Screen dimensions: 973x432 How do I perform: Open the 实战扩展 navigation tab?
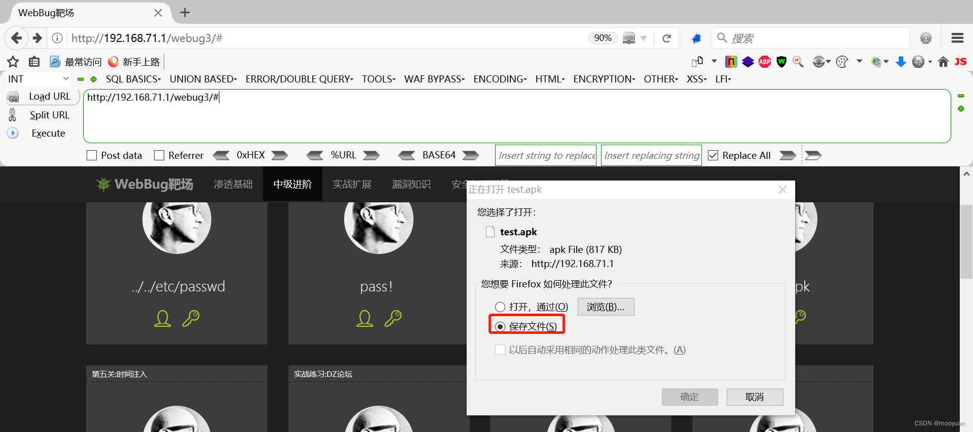352,184
